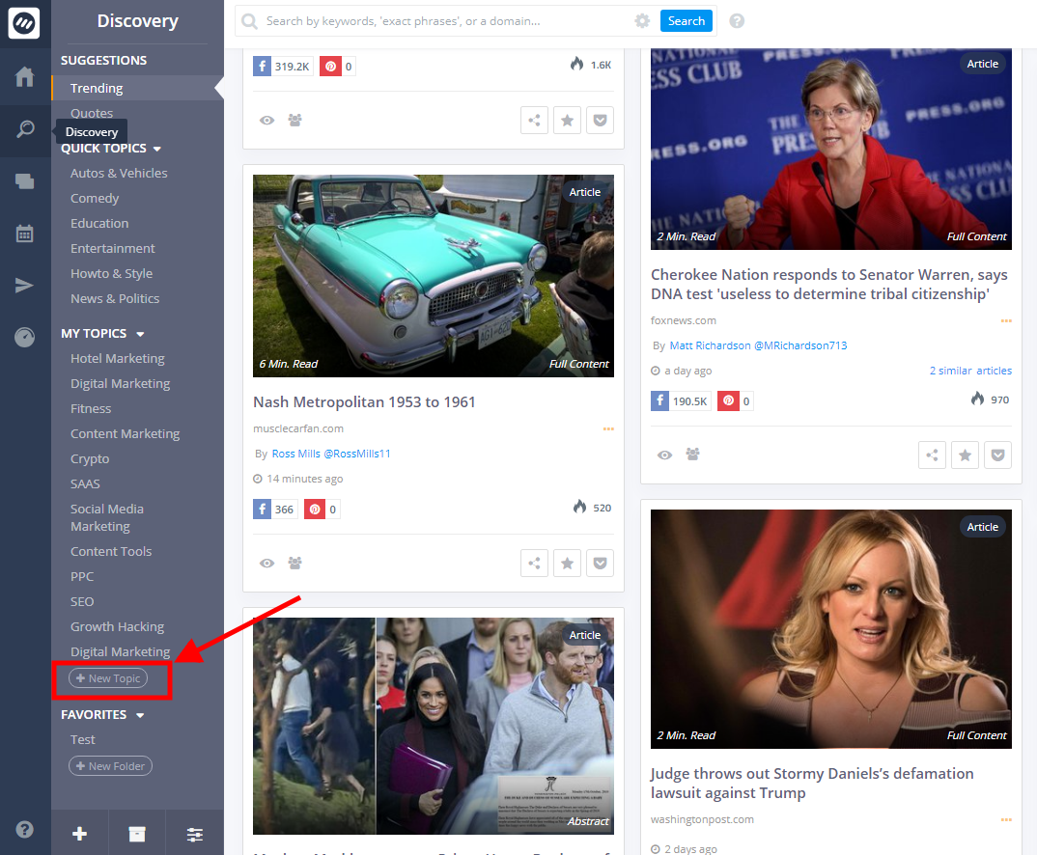Open more options dots for washingtonpost.com article

(1006, 819)
